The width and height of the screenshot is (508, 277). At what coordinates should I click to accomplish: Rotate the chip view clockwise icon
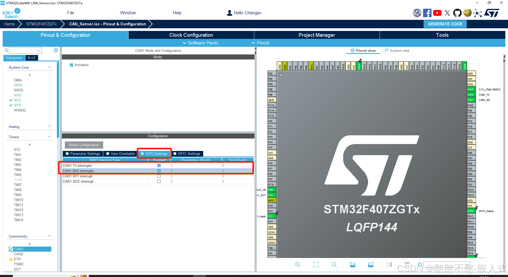352,265
